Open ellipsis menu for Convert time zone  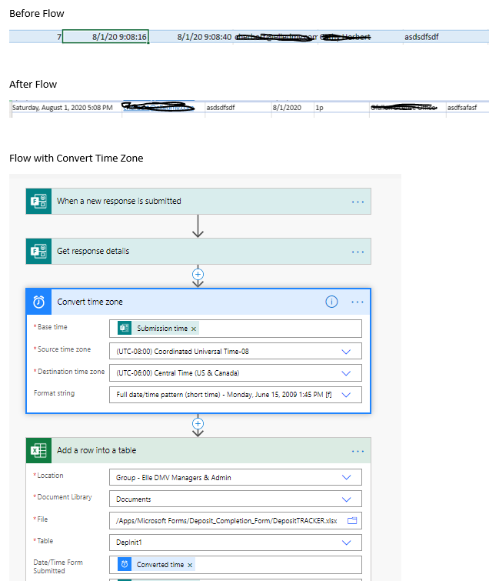click(x=358, y=302)
